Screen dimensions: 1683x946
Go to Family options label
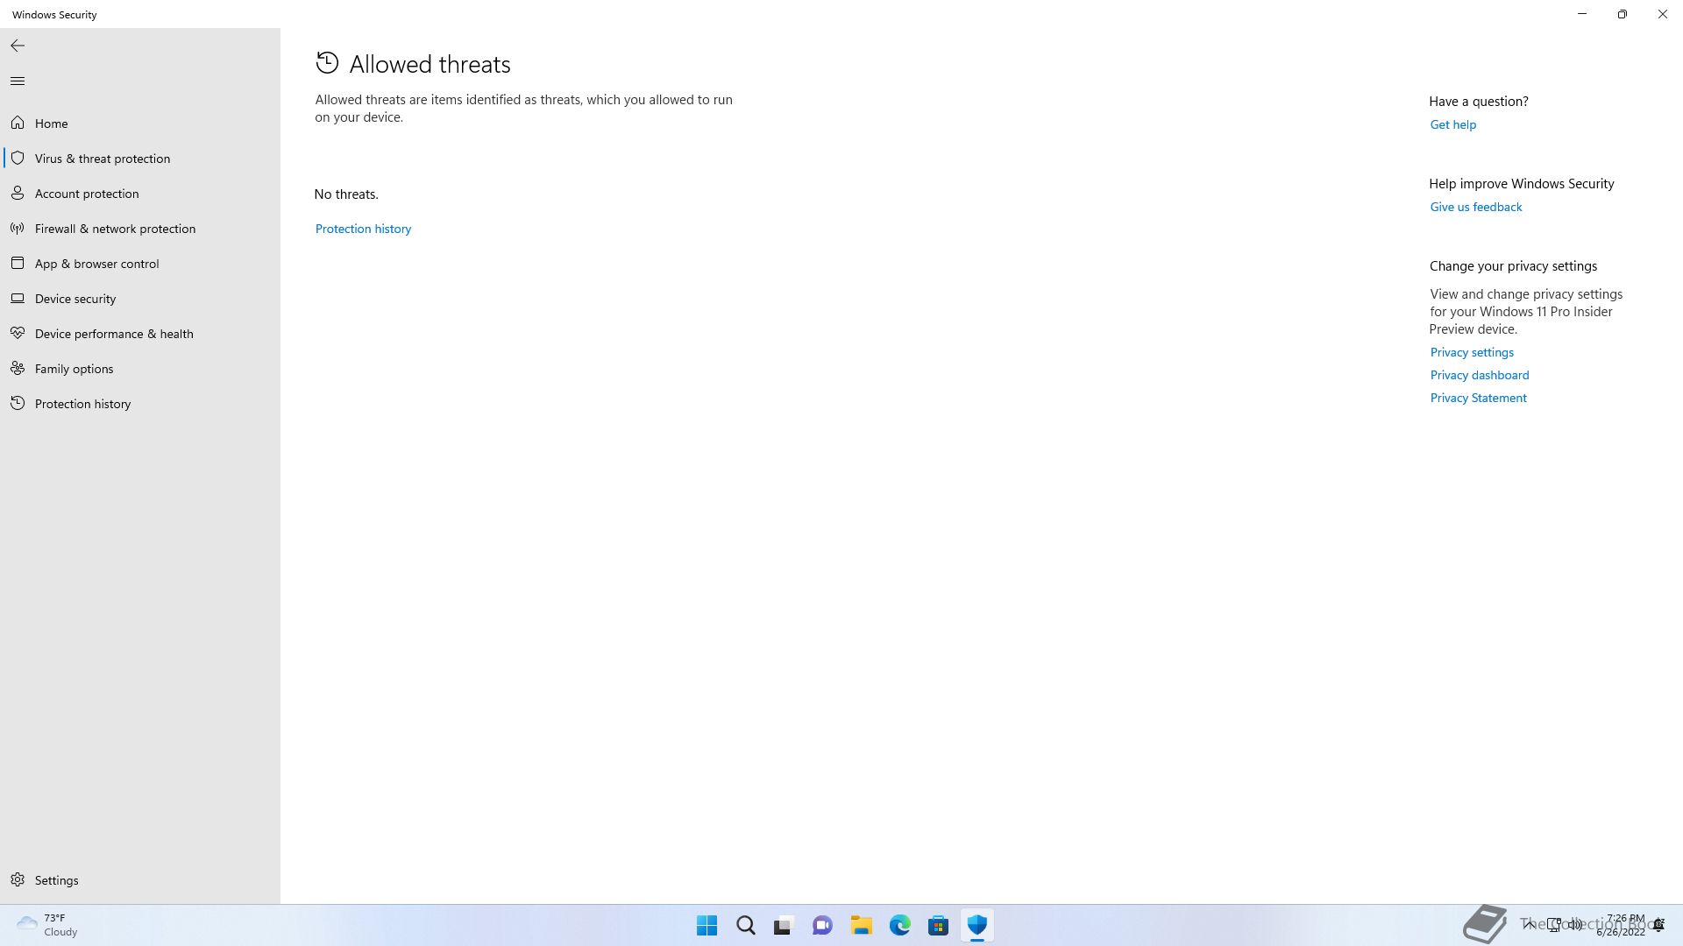75,369
